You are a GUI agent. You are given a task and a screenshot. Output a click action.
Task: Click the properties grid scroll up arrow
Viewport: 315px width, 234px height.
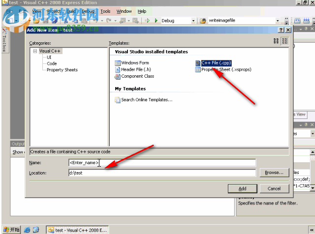coord(313,152)
